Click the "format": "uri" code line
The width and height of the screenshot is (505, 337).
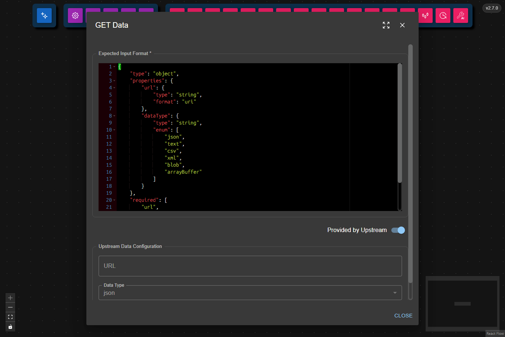coord(175,102)
